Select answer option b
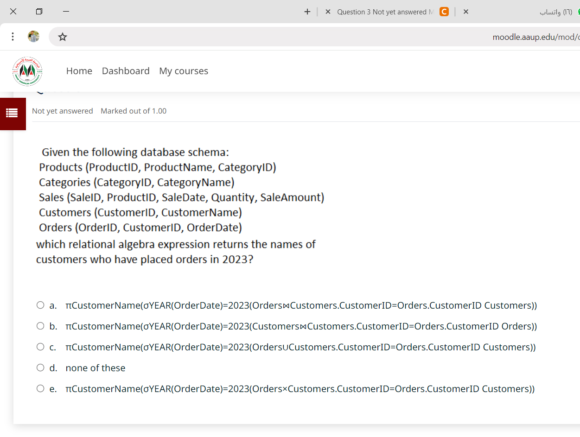Image resolution: width=580 pixels, height=437 pixels. click(40, 326)
